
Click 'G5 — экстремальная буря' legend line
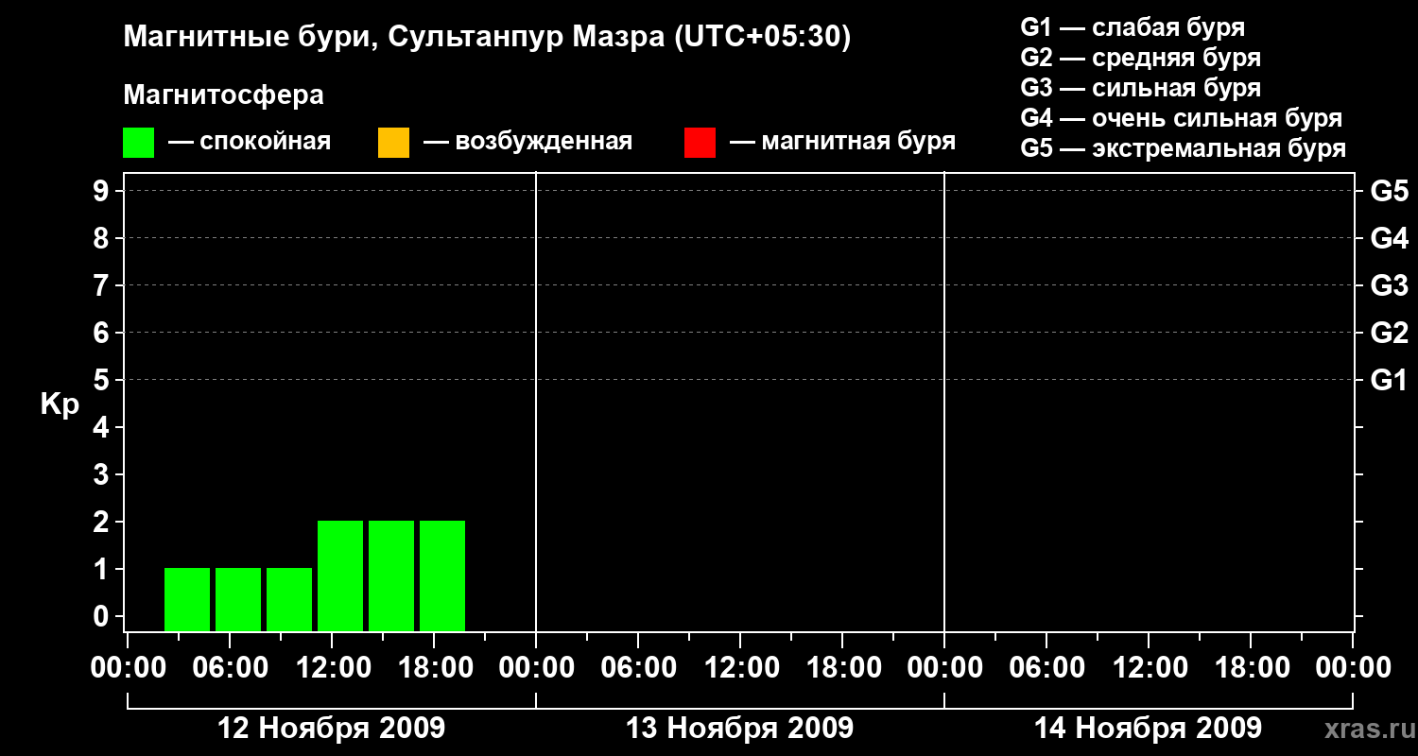1184,148
